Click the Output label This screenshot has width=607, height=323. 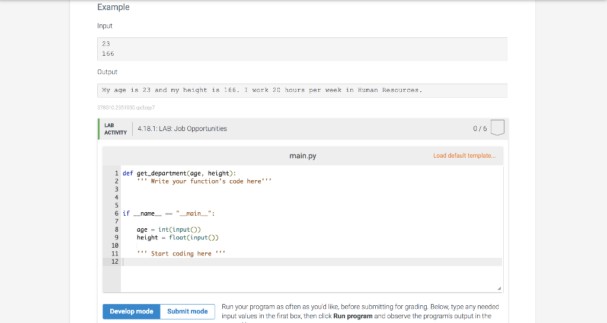click(107, 72)
